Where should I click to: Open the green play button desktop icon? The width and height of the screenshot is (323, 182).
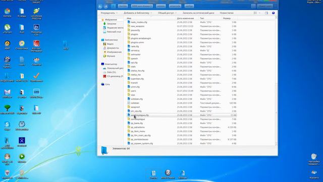22,158
